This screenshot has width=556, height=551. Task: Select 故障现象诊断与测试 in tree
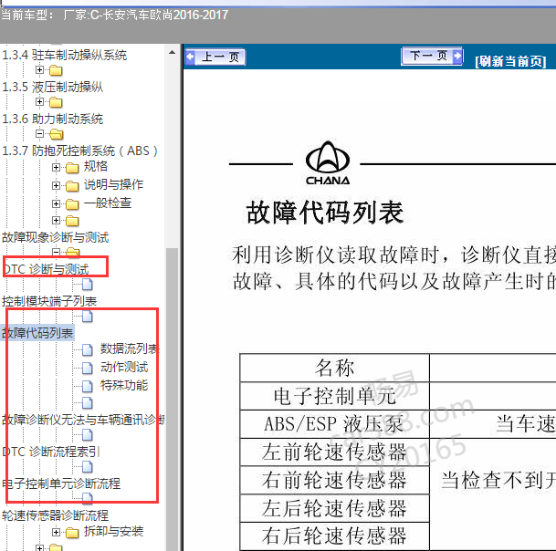click(x=56, y=237)
